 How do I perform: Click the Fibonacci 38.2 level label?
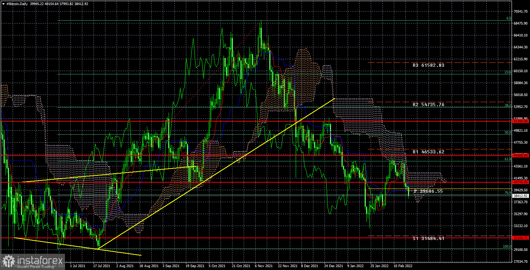pyautogui.click(x=508, y=106)
